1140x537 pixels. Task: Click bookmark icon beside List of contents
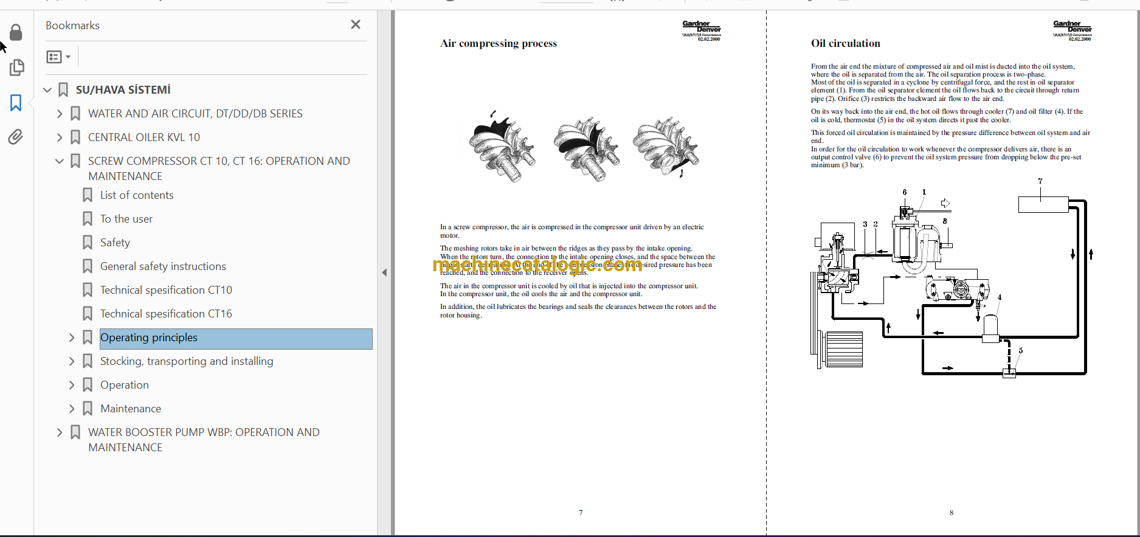88,195
